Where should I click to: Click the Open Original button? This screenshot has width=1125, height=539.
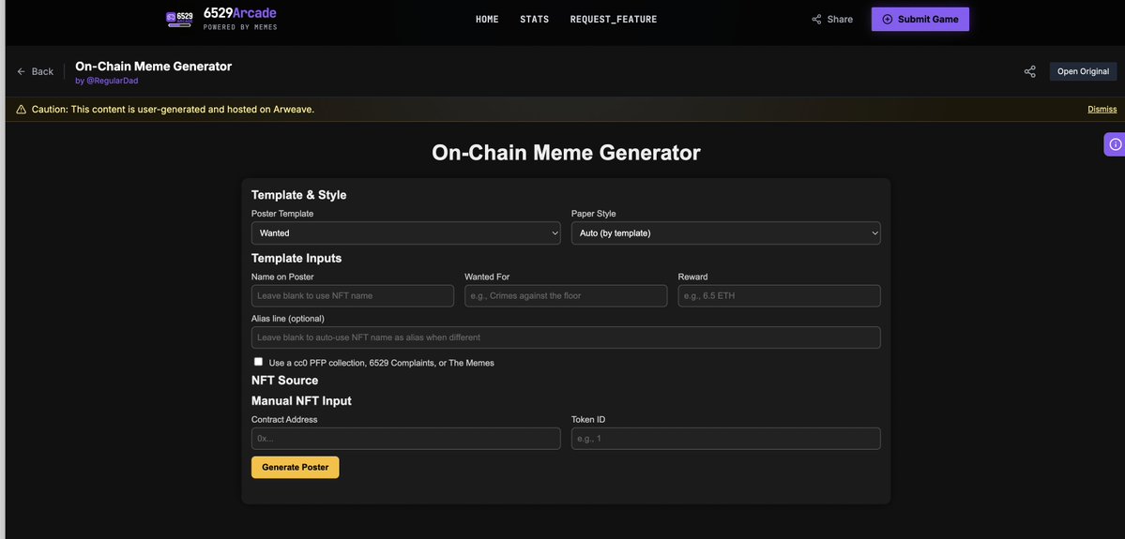1084,71
